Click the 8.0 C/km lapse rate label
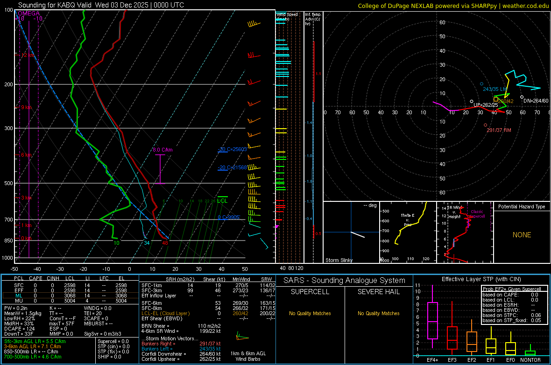Screen dimensions: 551x365 pos(162,150)
